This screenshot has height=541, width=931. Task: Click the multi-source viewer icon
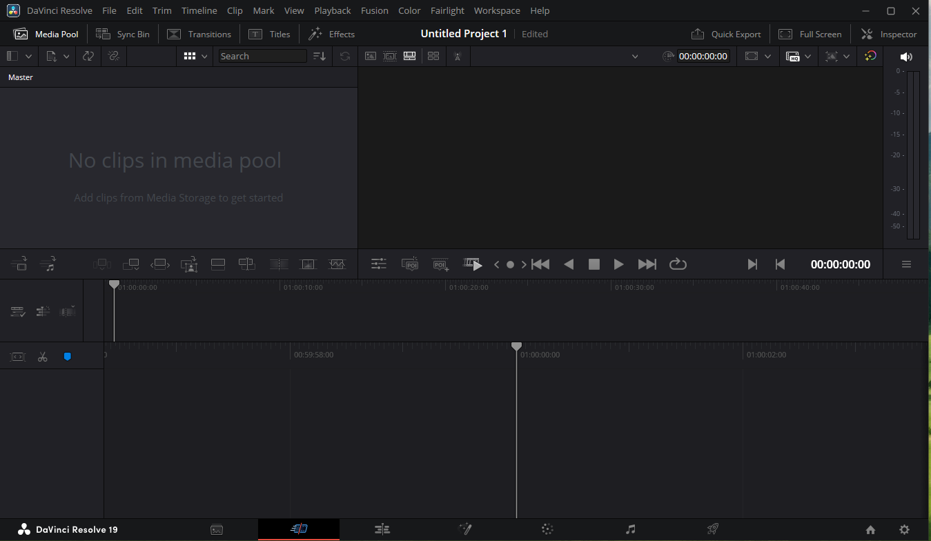pyautogui.click(x=433, y=56)
